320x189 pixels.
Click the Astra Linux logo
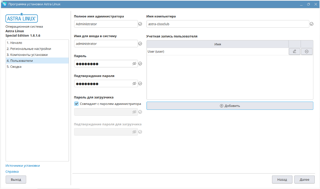pos(22,18)
